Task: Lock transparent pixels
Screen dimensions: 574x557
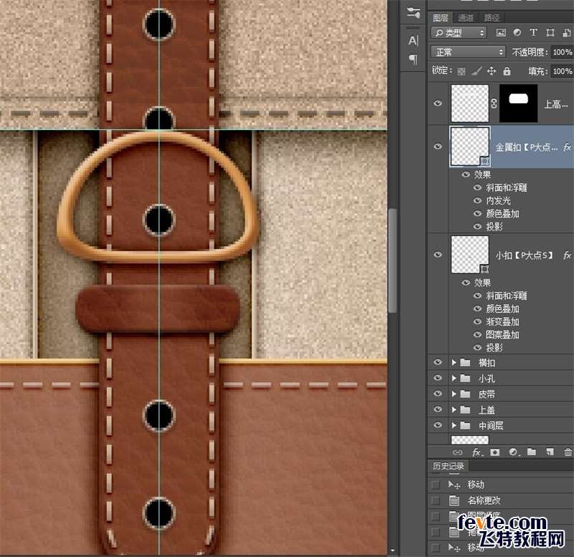Action: point(461,71)
